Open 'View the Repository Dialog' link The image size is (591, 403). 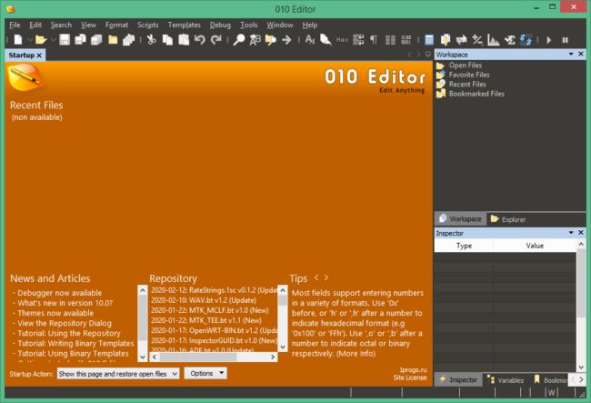(65, 324)
